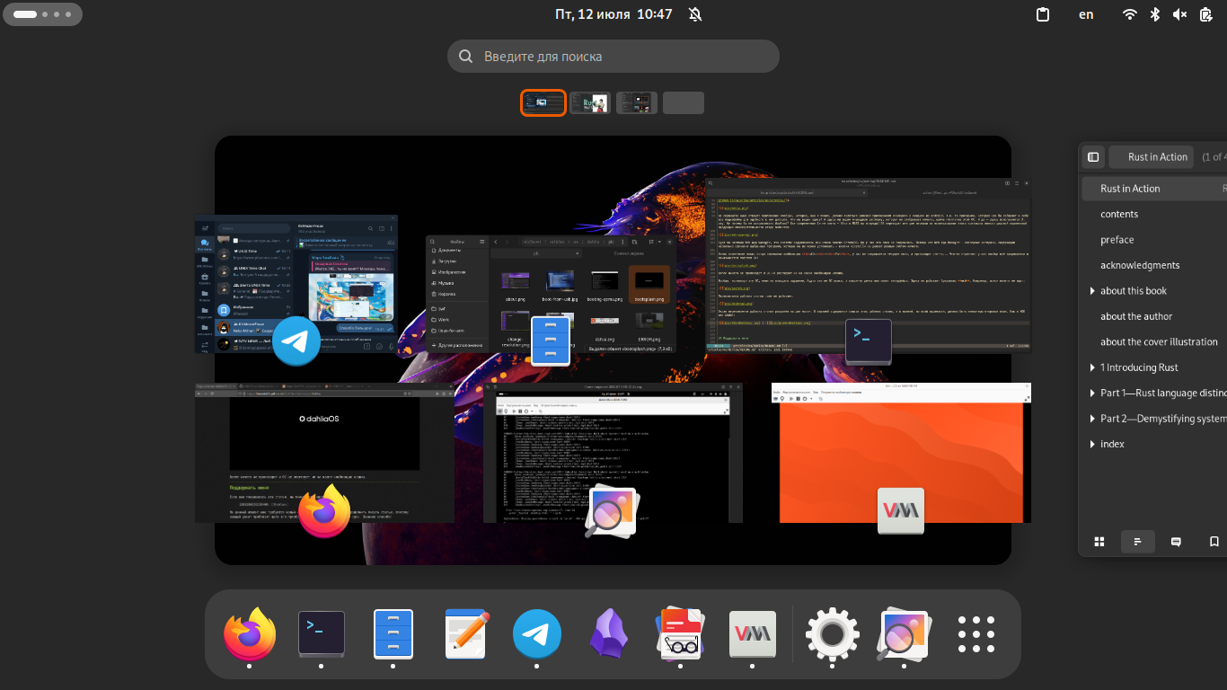Open Telegram from the dock
This screenshot has width=1227, height=690.
[x=537, y=634]
